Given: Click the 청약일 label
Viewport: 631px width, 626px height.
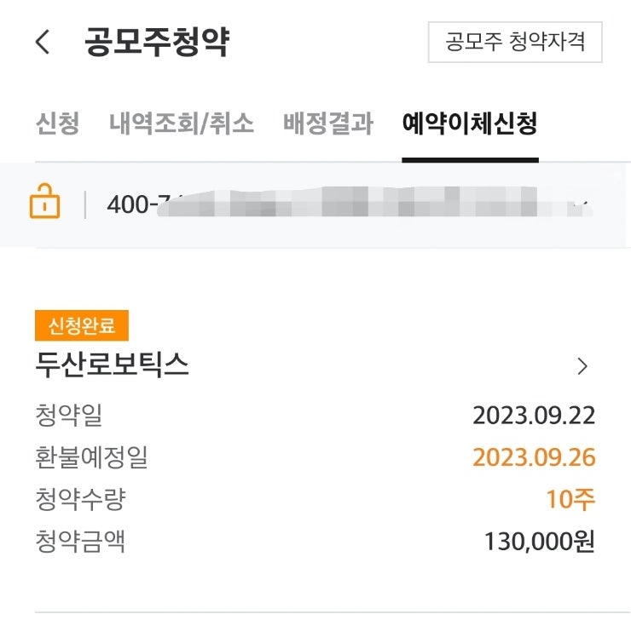Looking at the screenshot, I should [x=69, y=416].
